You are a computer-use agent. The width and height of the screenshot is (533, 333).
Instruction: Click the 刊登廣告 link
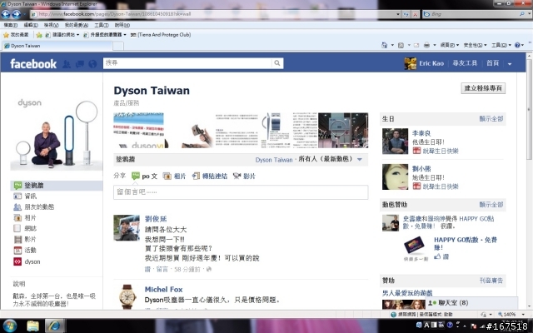point(491,281)
